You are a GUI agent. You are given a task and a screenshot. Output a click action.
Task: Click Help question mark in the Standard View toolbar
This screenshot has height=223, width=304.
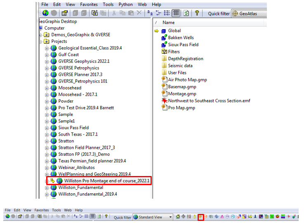[x=106, y=216]
